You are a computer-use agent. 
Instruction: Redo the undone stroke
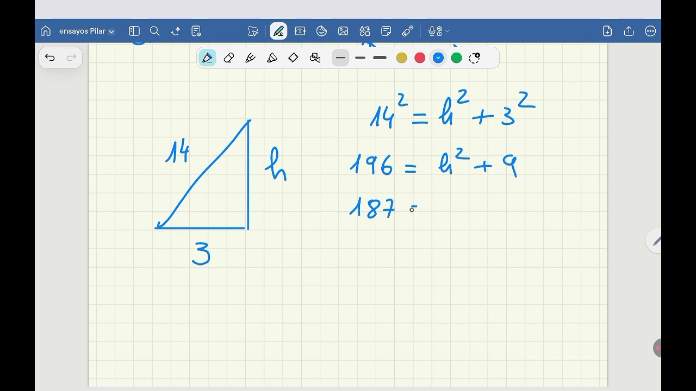71,58
